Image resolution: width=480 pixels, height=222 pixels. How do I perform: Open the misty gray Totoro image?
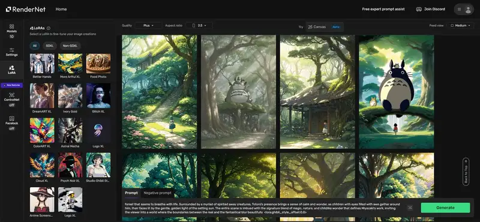coord(238,92)
